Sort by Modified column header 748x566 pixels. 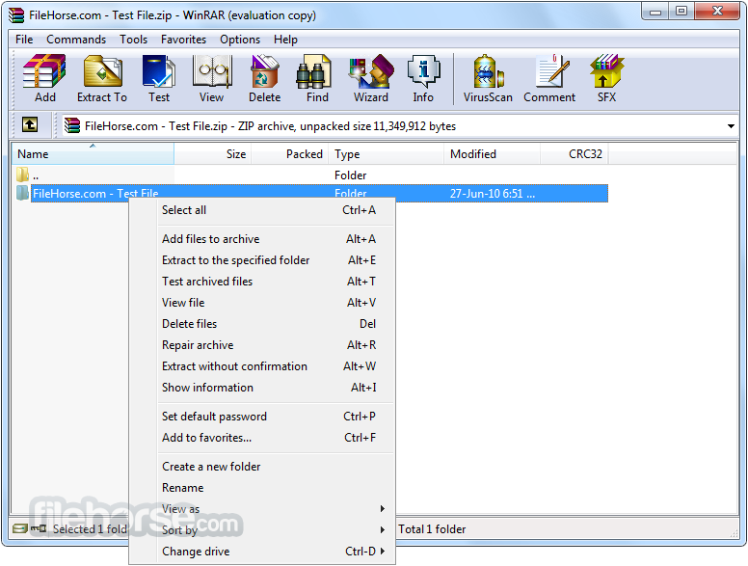[493, 153]
